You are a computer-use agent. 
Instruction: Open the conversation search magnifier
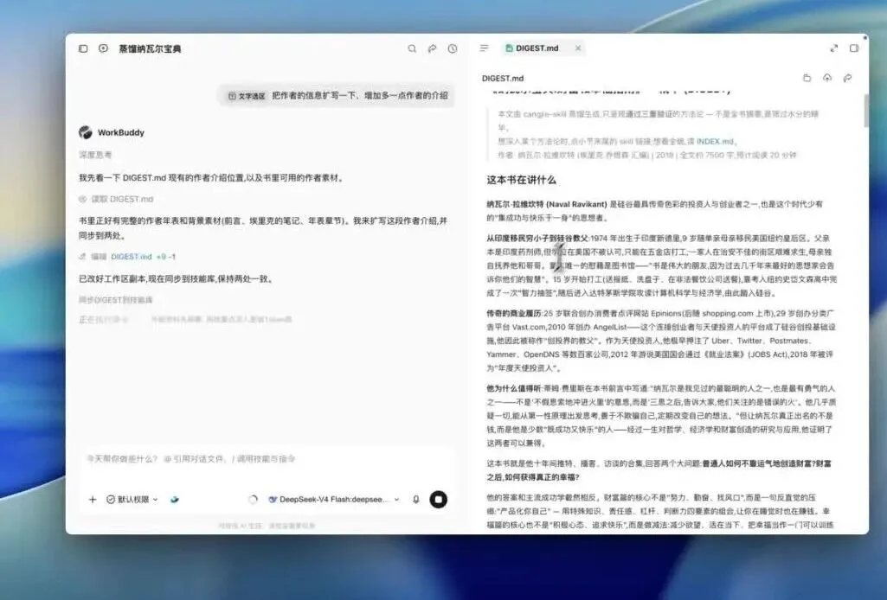click(x=412, y=48)
